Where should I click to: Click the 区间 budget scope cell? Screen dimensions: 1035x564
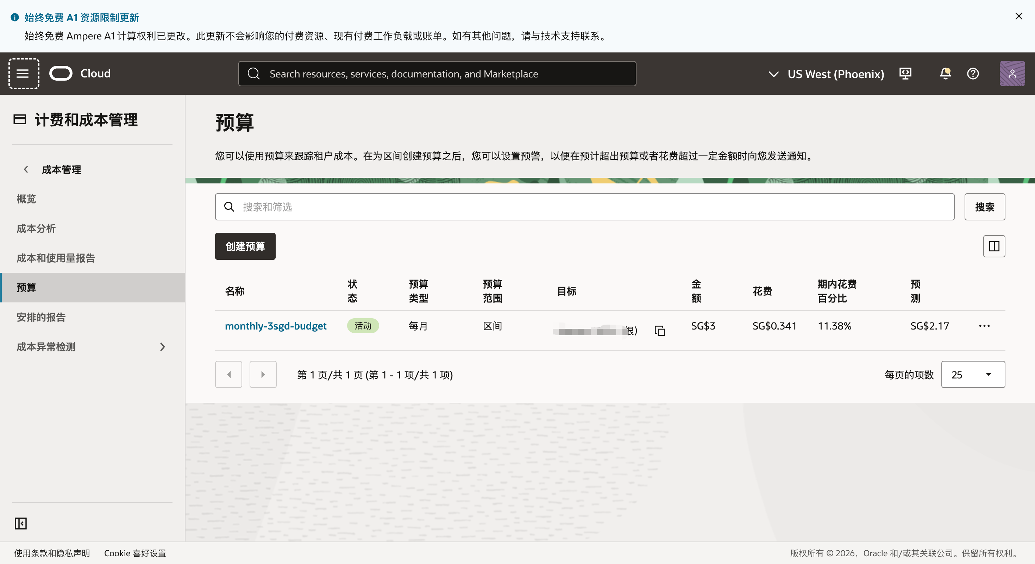(493, 326)
